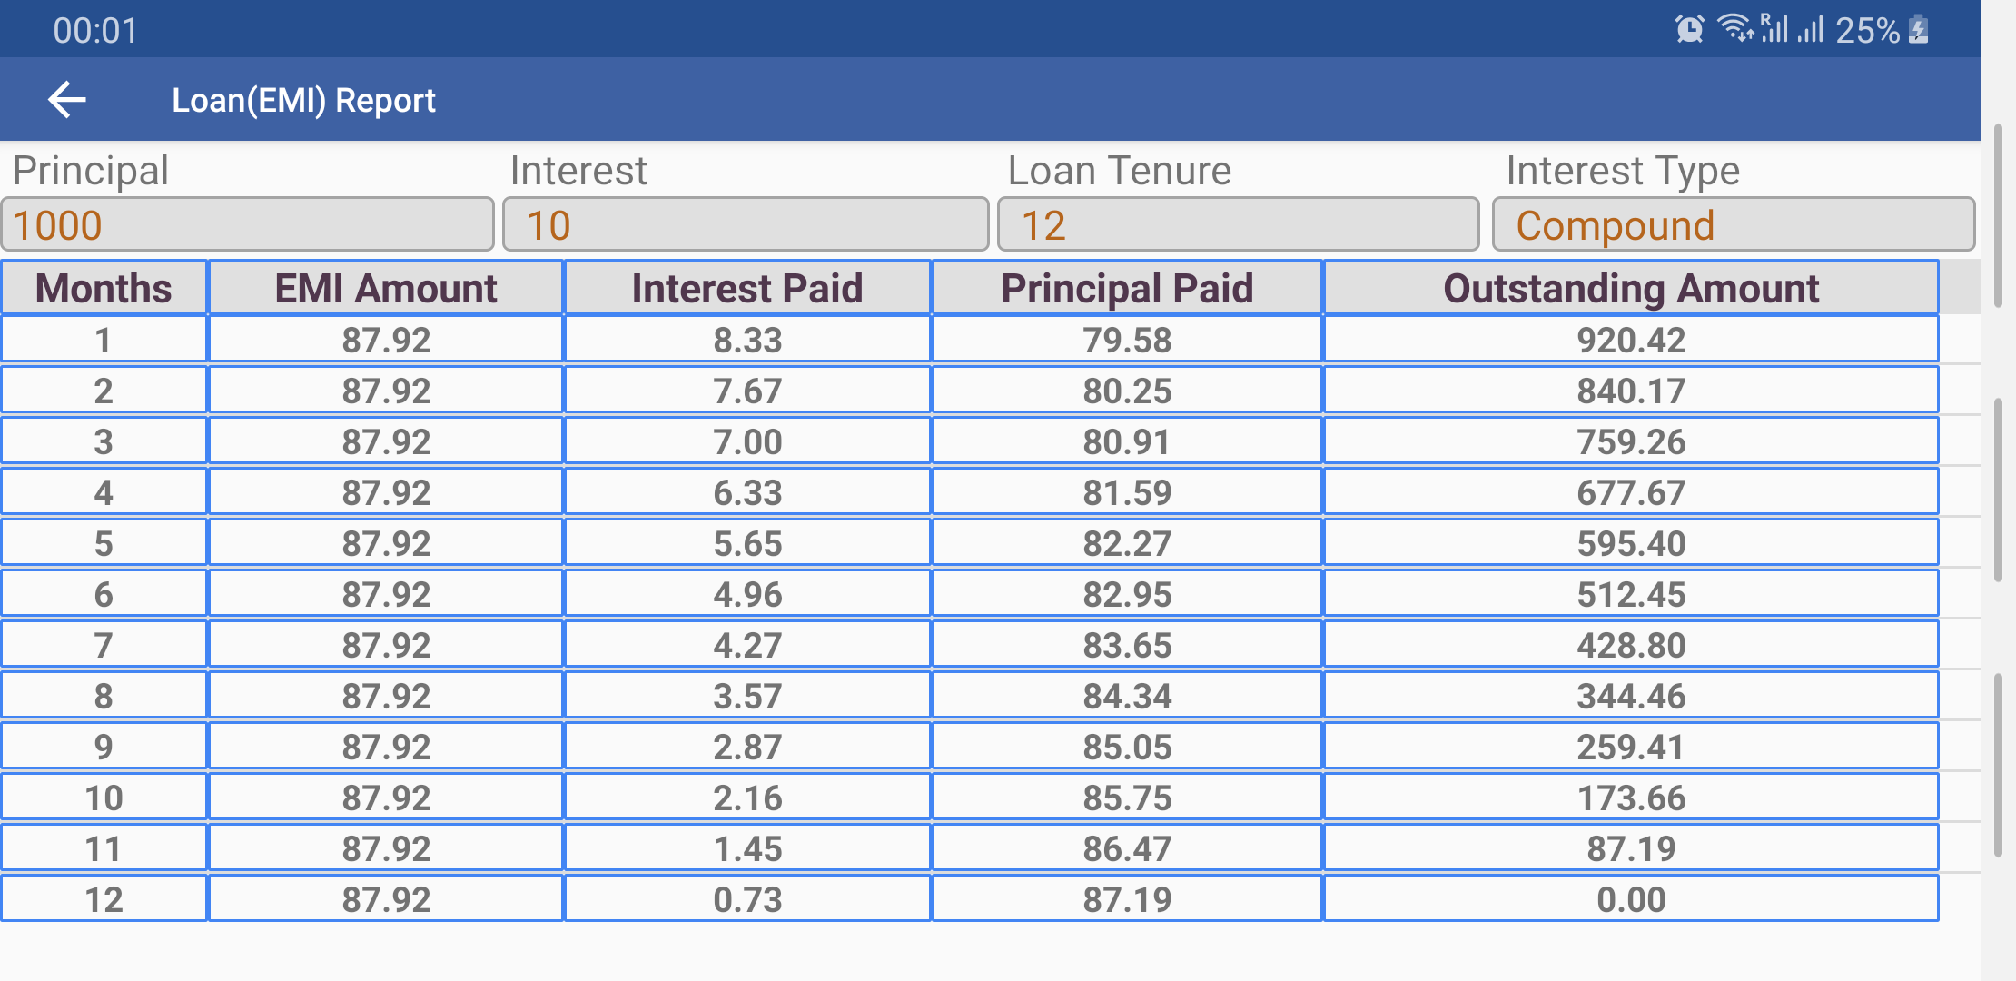This screenshot has width=2016, height=981.
Task: Tap the Wi-Fi icon in status bar
Action: point(1736,29)
